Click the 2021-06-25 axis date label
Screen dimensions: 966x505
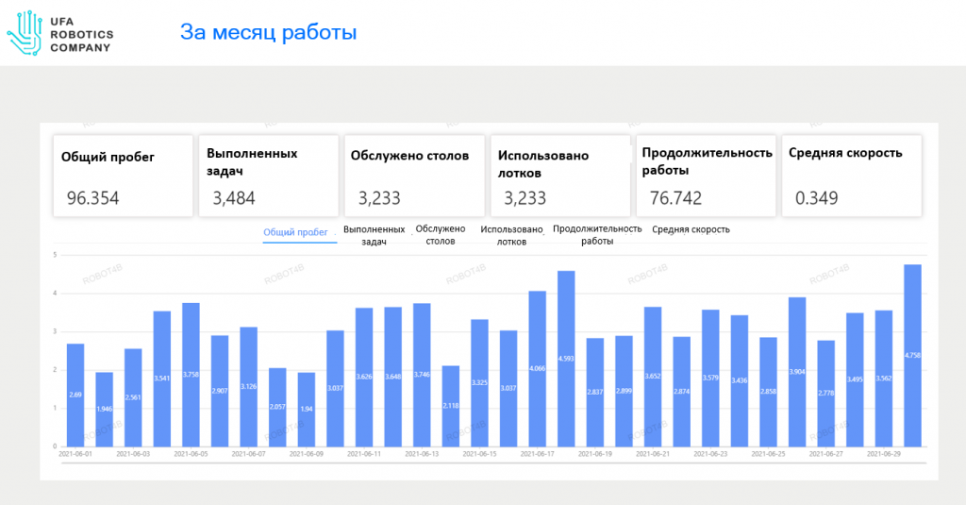click(768, 454)
